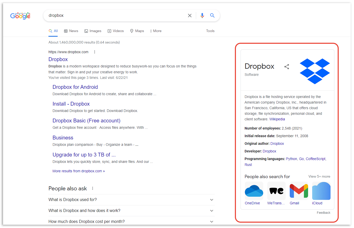Open the WeTransfer related search icon
This screenshot has height=228, width=354.
[276, 191]
